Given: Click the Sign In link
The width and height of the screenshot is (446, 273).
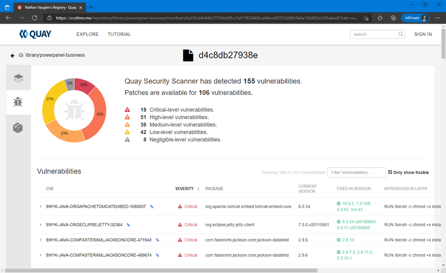Looking at the screenshot, I should 423,34.
